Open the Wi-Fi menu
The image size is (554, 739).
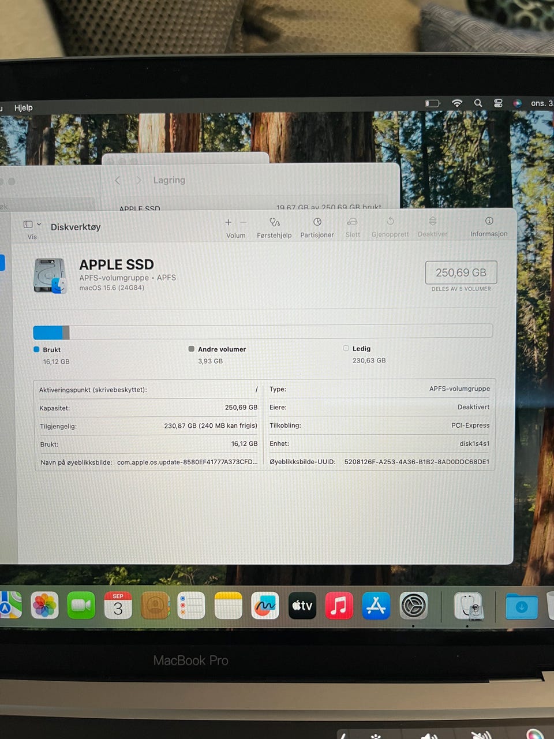(457, 103)
